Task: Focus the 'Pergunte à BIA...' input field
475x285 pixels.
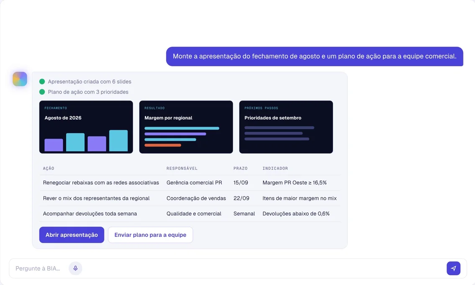Action: pos(238,268)
